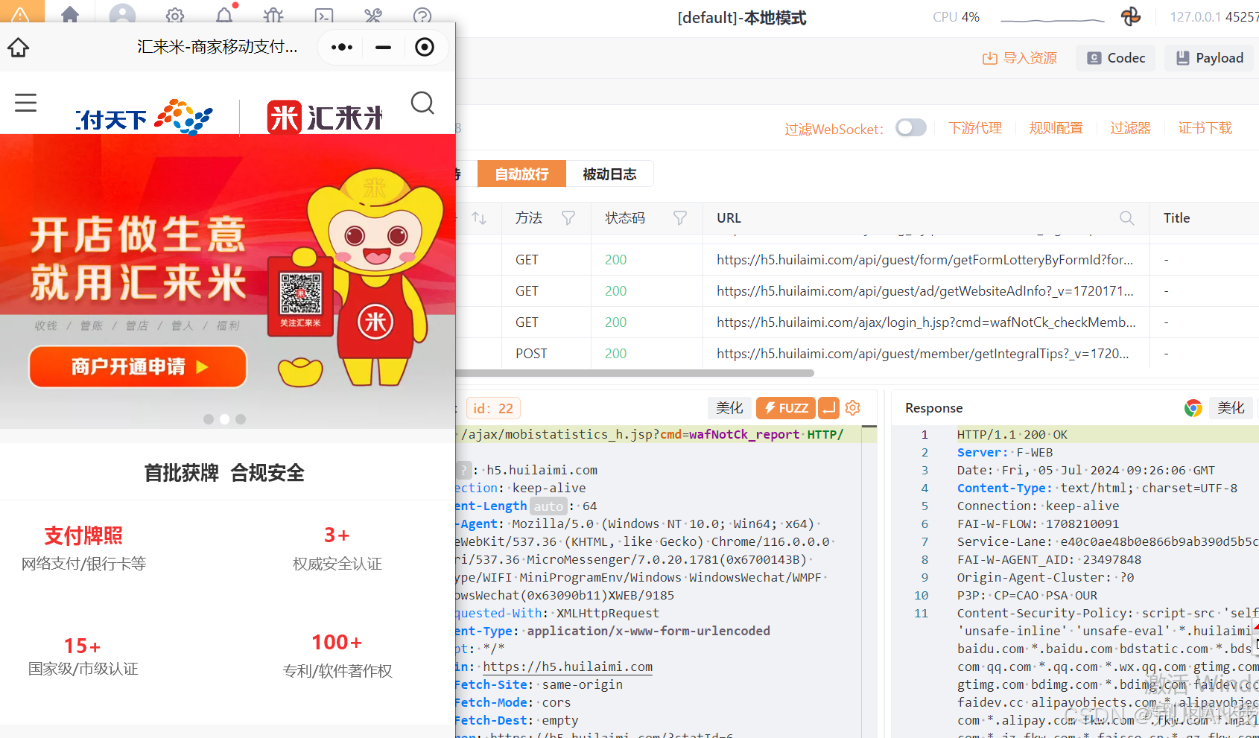
Task: Select the first carousel dot on the banner
Action: (209, 419)
